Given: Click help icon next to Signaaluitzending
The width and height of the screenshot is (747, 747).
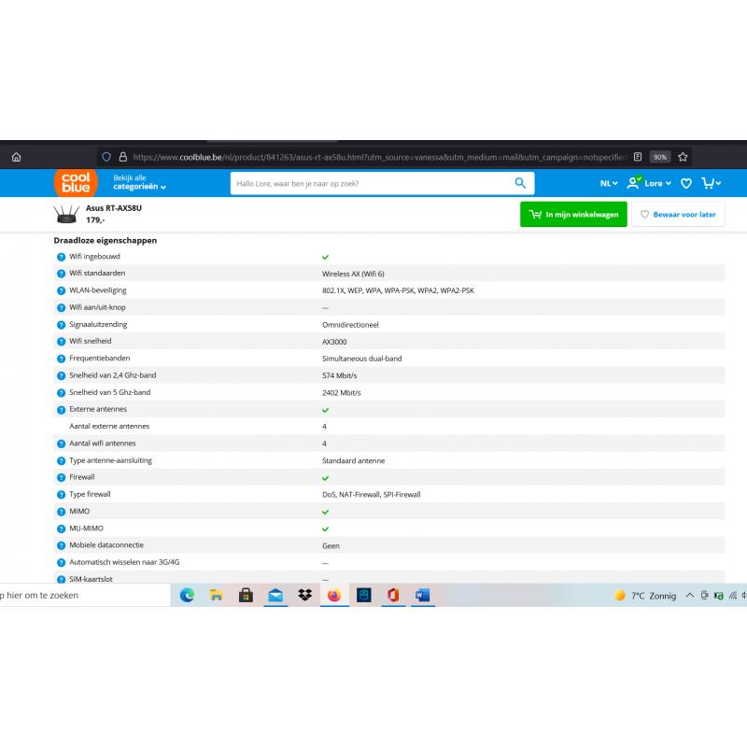Looking at the screenshot, I should (61, 325).
